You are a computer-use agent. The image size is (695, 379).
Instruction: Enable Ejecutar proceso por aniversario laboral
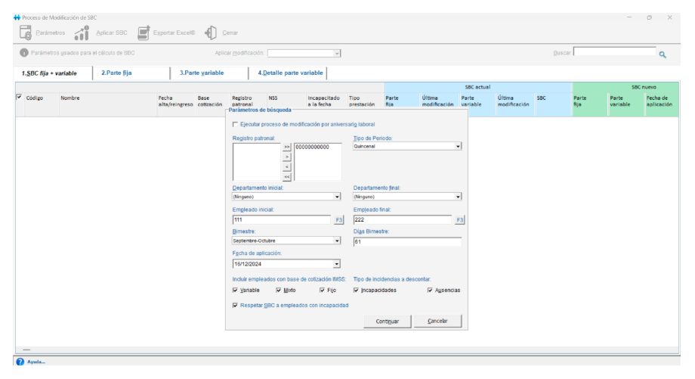point(236,125)
